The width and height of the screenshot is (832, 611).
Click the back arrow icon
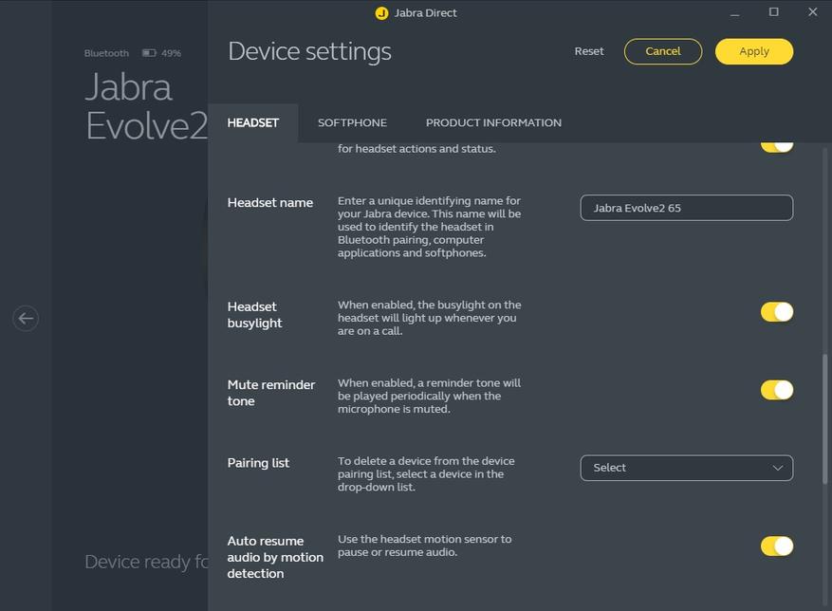click(x=26, y=319)
